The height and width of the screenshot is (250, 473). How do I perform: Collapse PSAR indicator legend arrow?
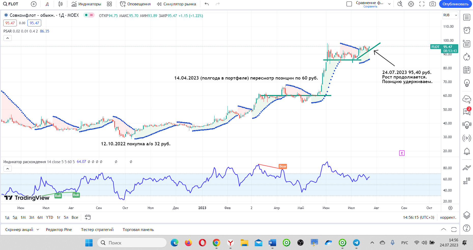tap(8, 38)
